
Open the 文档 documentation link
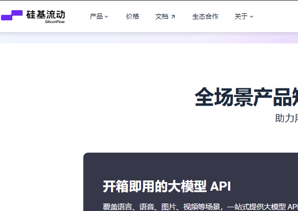point(165,17)
